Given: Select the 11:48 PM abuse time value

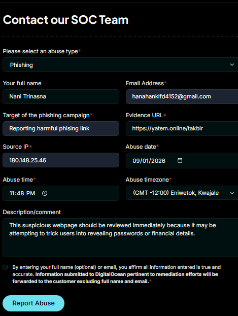Looking at the screenshot, I should (x=22, y=193).
